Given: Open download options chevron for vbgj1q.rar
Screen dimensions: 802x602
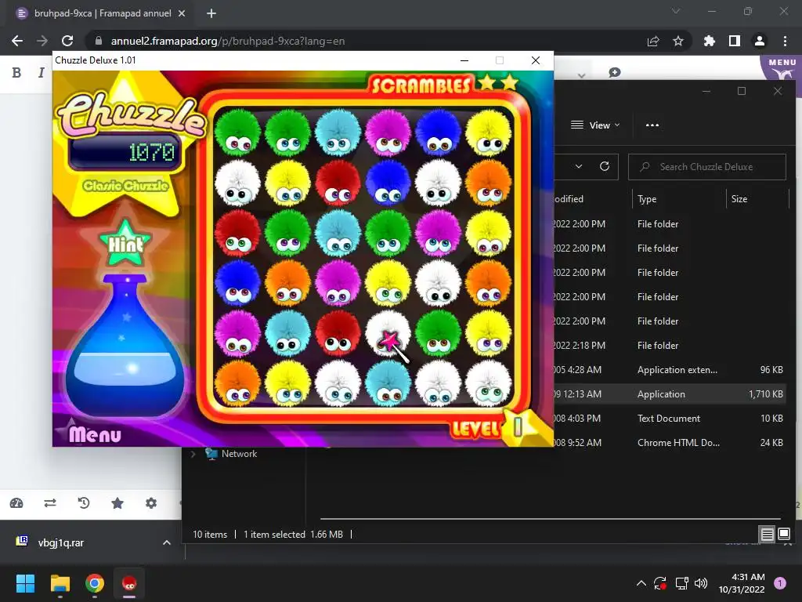Looking at the screenshot, I should pyautogui.click(x=166, y=542).
